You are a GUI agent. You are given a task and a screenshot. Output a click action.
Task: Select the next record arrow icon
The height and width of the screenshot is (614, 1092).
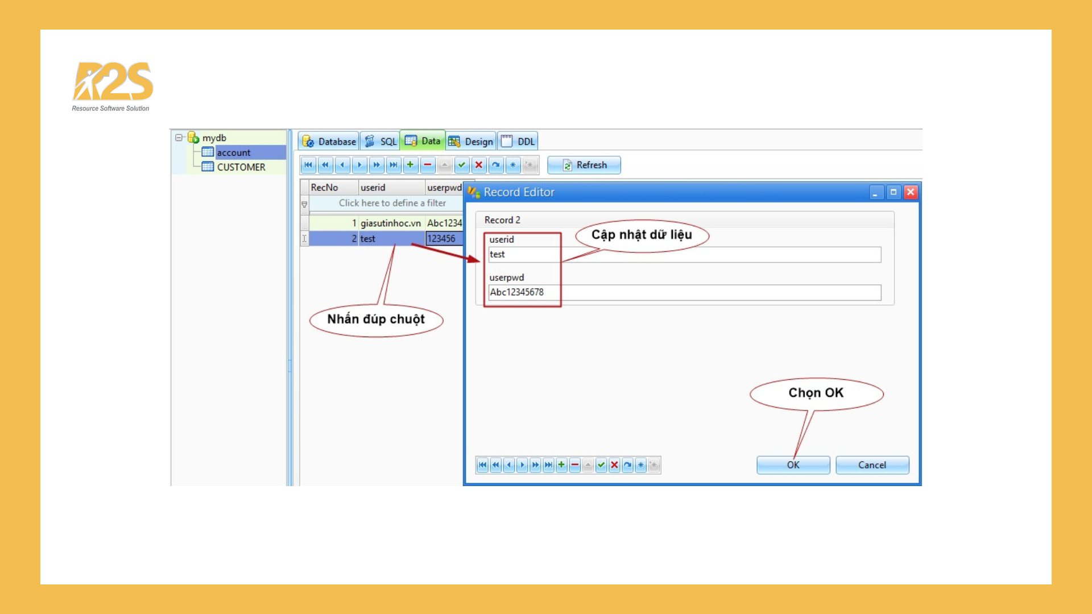pyautogui.click(x=359, y=165)
